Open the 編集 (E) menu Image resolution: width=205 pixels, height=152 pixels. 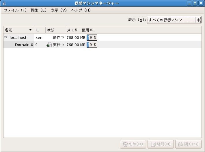click(39, 10)
